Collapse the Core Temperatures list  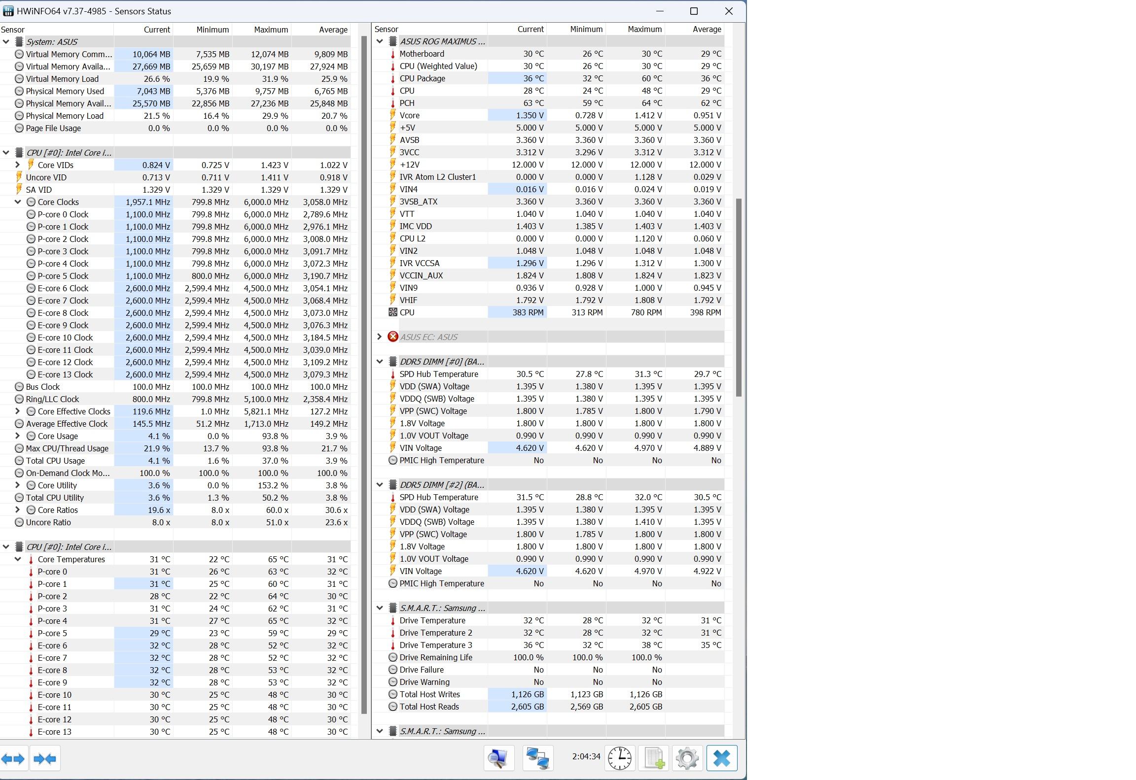point(18,559)
